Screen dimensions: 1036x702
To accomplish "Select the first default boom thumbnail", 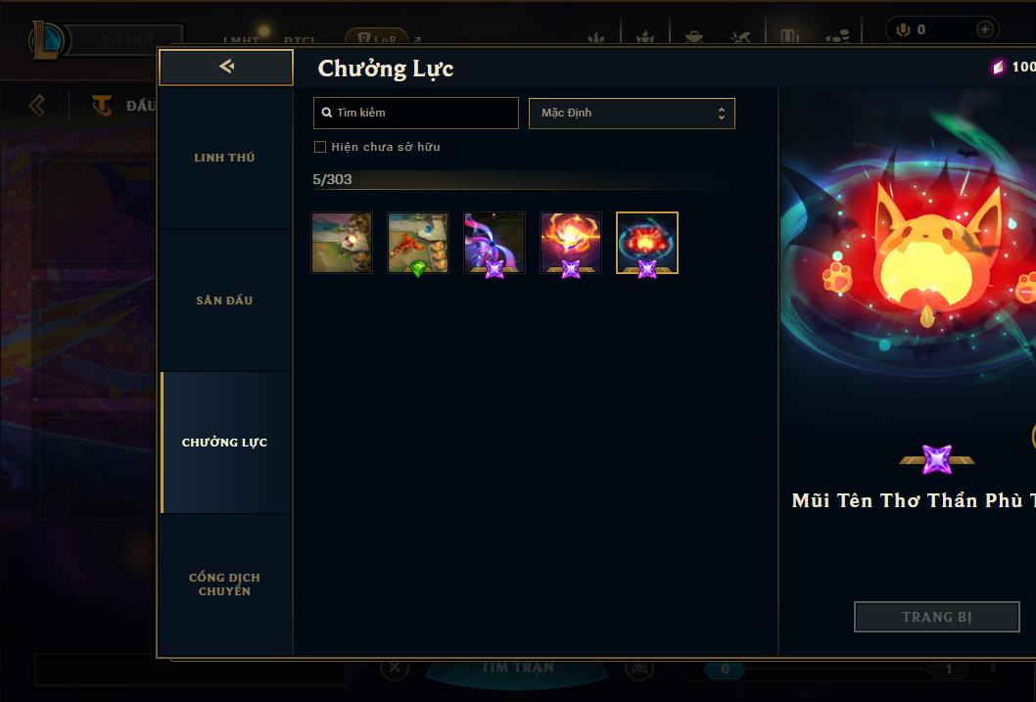I will (342, 243).
